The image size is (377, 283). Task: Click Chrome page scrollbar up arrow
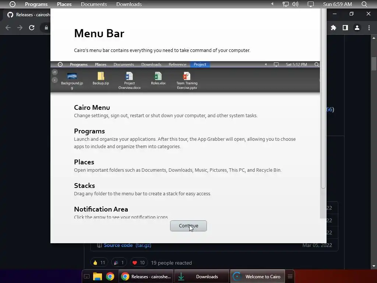pos(374,38)
